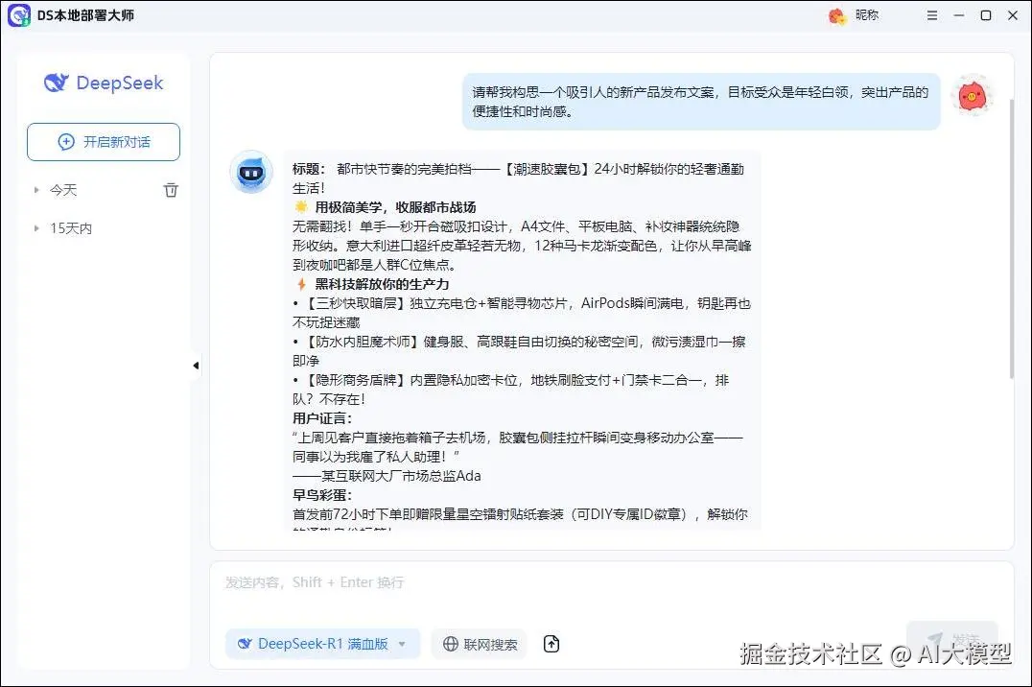Select the 今天 history entry

(64, 190)
